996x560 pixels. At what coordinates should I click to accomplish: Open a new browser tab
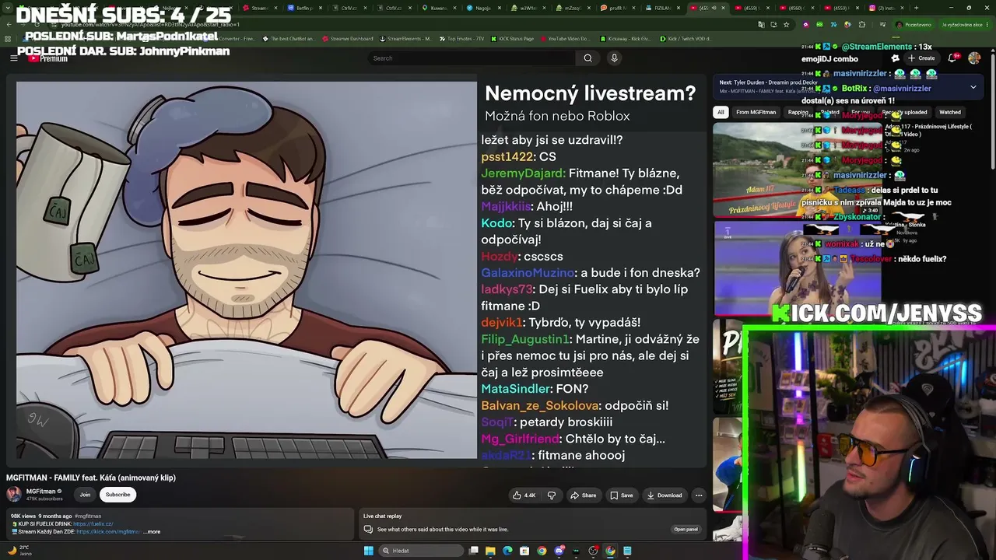(916, 8)
